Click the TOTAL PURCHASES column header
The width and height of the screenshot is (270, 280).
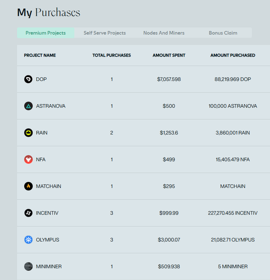111,55
